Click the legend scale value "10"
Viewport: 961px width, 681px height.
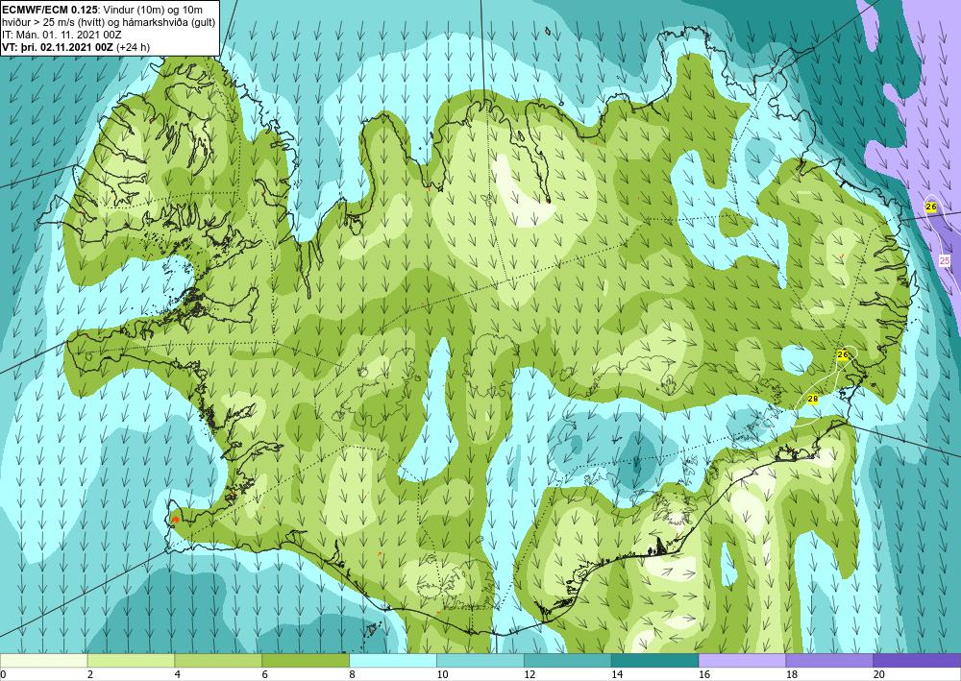point(442,675)
